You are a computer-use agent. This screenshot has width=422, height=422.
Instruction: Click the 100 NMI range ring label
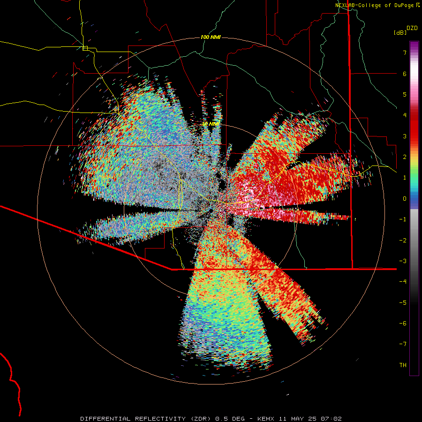(x=211, y=37)
